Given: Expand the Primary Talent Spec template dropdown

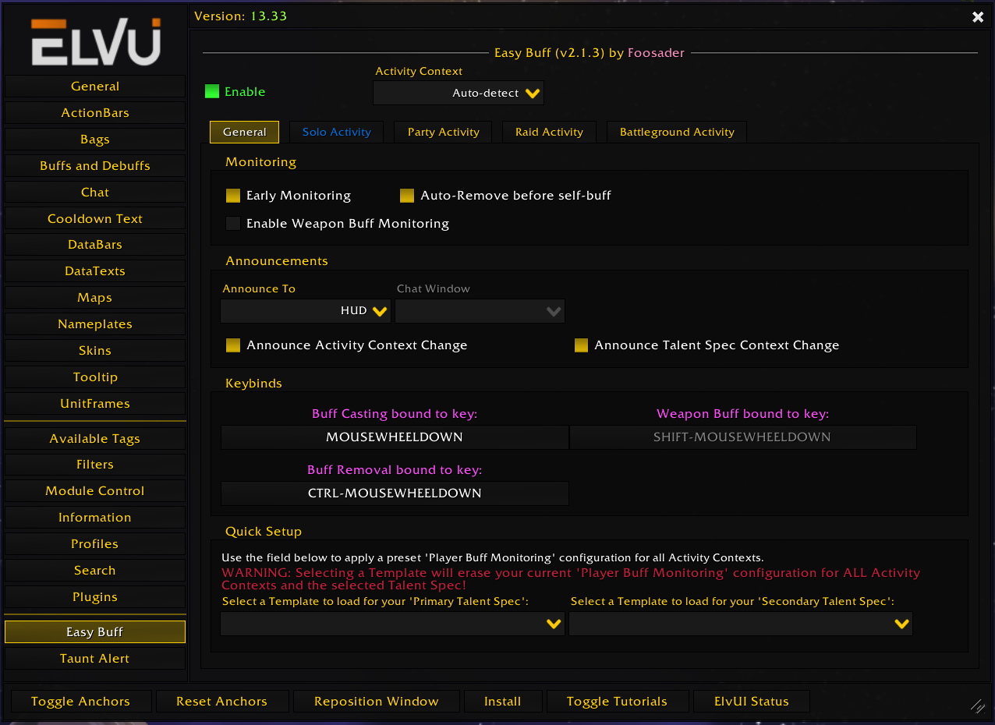Looking at the screenshot, I should pos(392,624).
